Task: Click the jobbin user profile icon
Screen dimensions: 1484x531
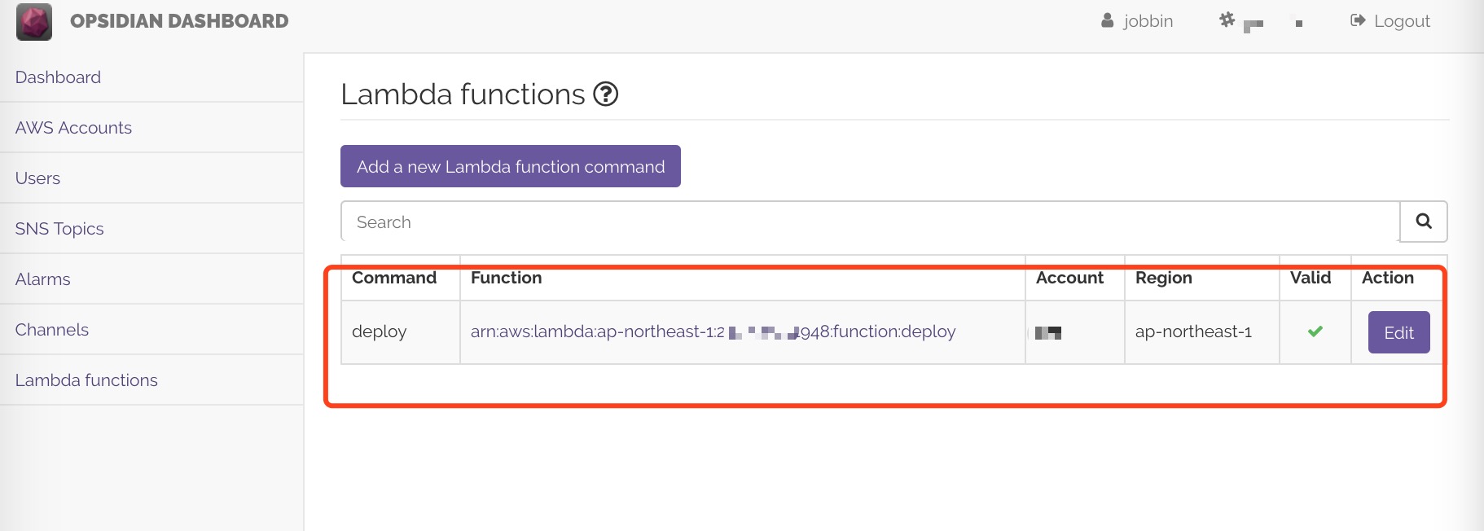Action: coord(1108,21)
